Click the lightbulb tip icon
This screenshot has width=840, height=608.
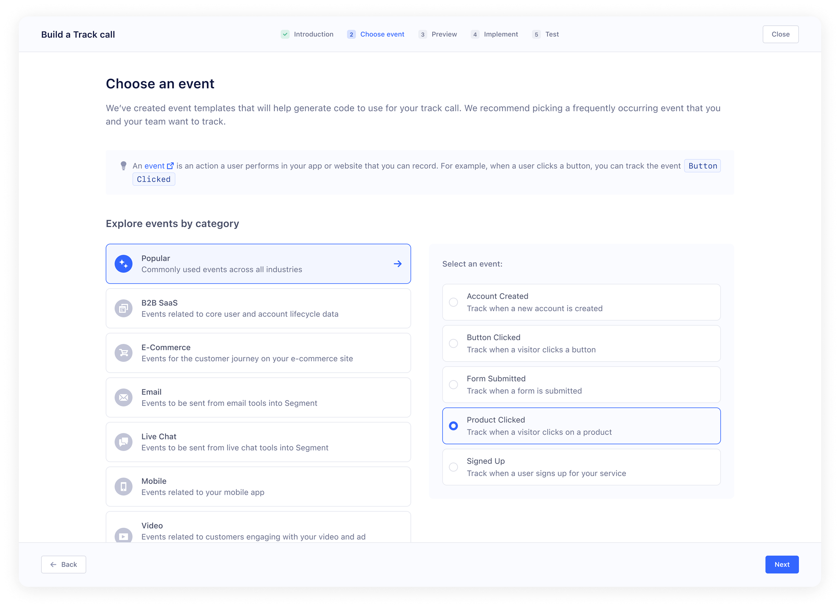click(x=123, y=166)
